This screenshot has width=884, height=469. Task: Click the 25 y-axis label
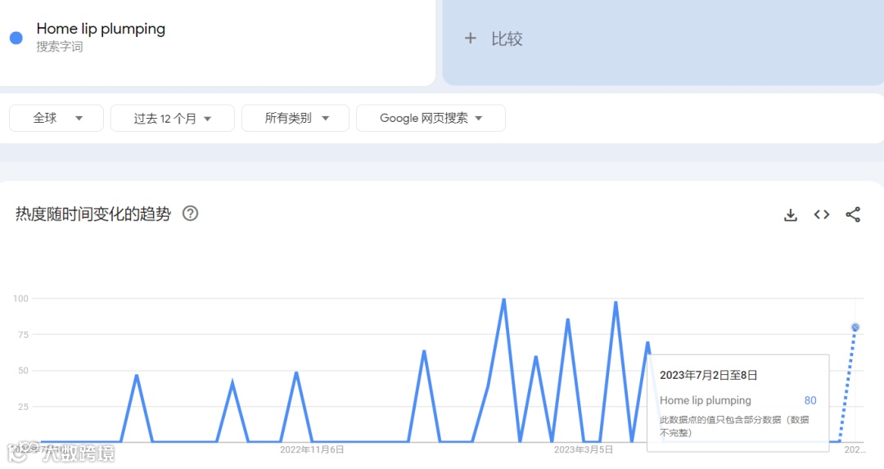(23, 407)
